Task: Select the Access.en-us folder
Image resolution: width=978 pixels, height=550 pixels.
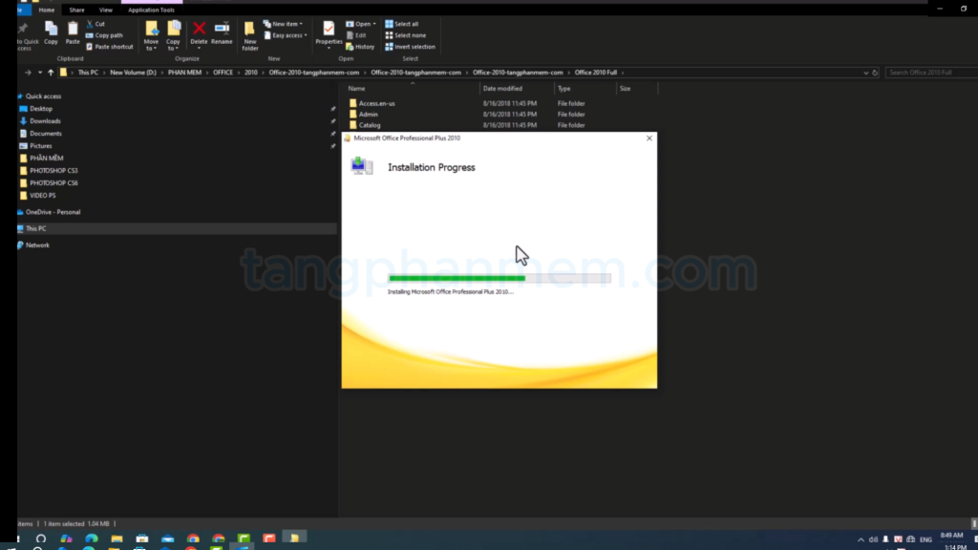Action: click(376, 103)
